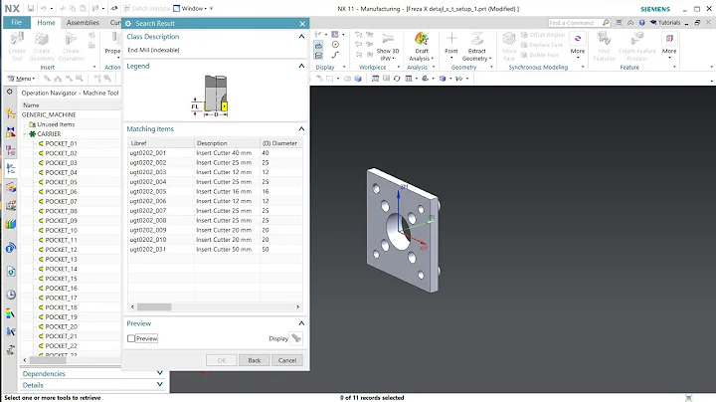This screenshot has width=716, height=402.
Task: Click the Save icon in the title bar
Action: pyautogui.click(x=31, y=8)
